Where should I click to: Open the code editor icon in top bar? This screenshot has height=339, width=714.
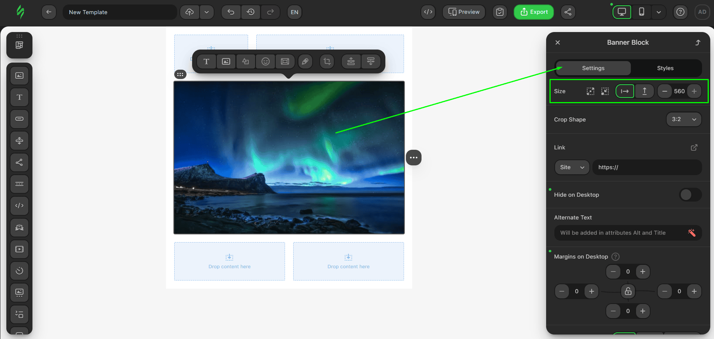428,12
